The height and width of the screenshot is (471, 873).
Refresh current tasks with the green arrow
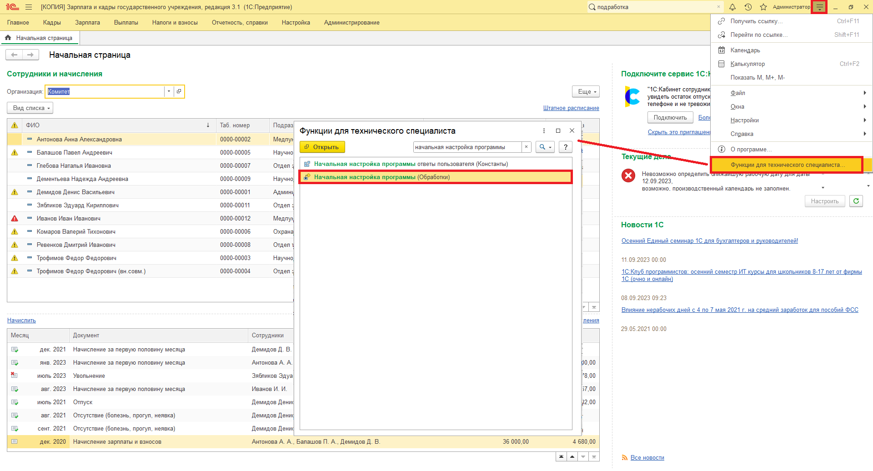856,201
